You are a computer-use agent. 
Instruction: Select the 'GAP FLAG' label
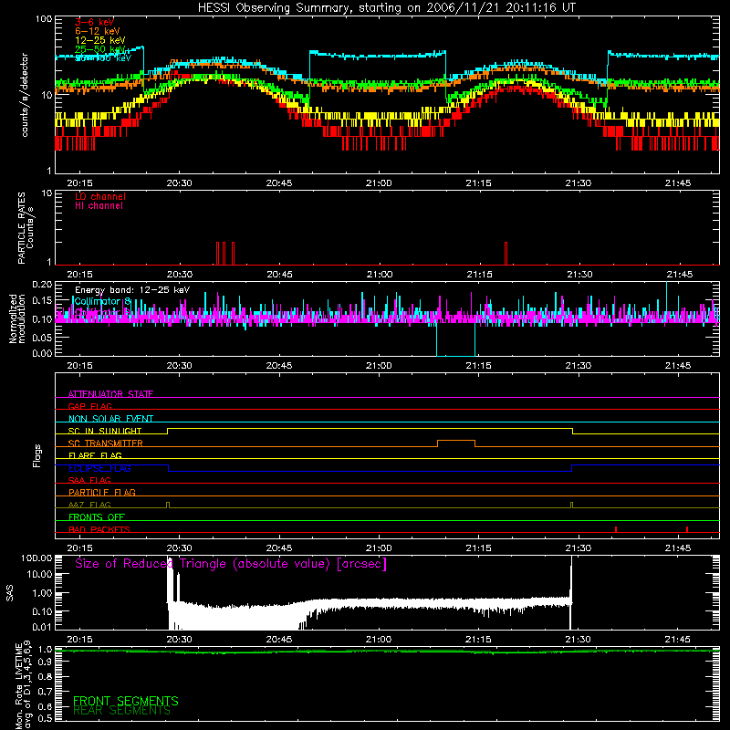point(89,406)
